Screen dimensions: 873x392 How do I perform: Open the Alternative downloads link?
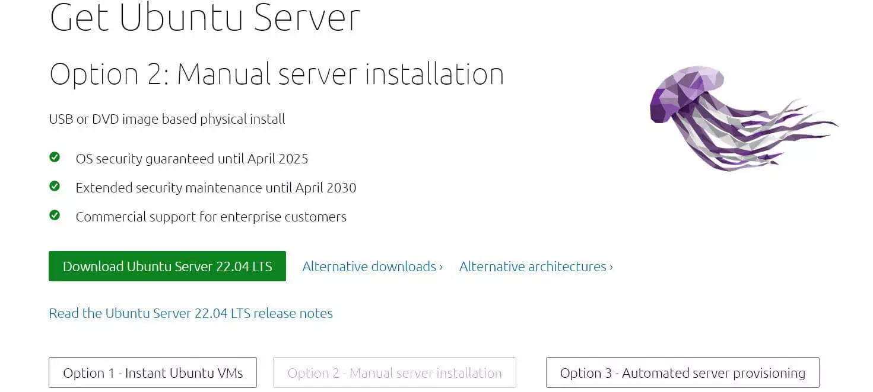369,266
